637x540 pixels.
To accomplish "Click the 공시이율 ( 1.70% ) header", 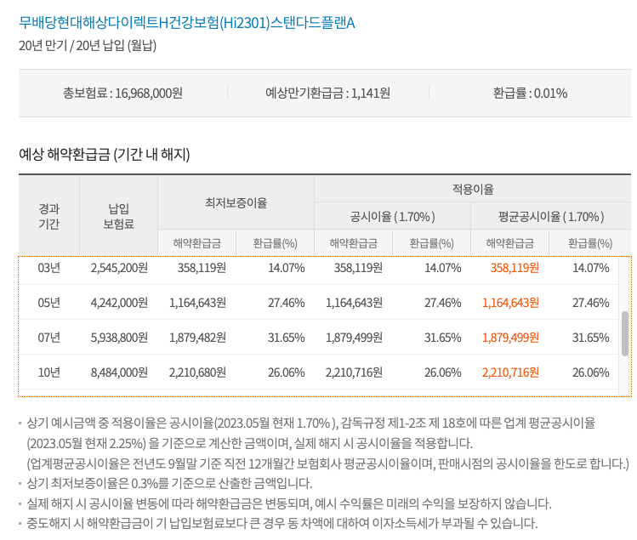I will coord(392,217).
